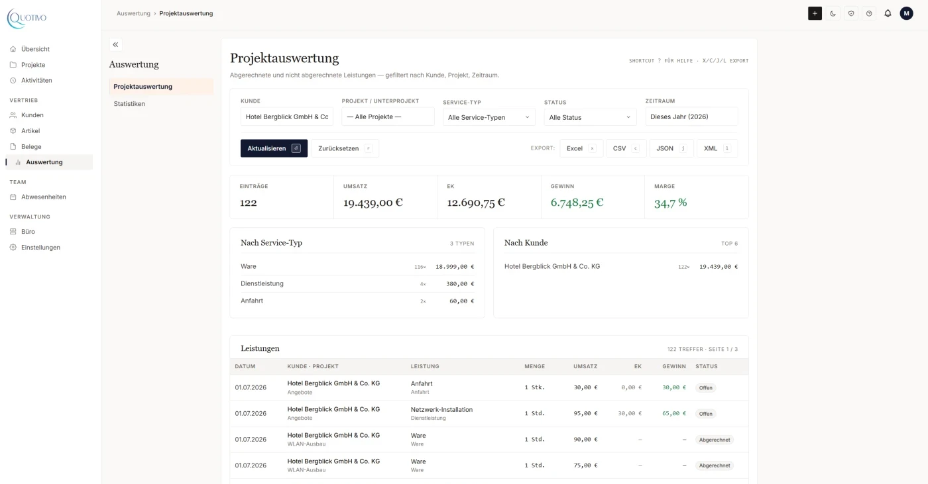
Task: Click the Umsatz column header in Leistungen
Action: 585,366
